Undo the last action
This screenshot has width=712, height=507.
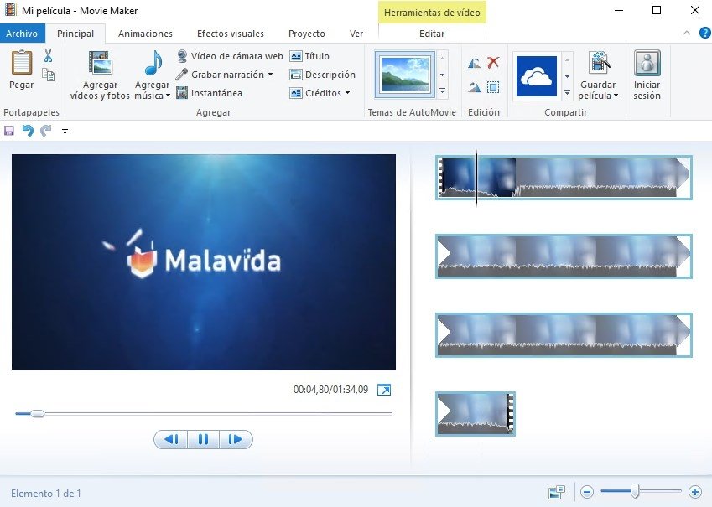[x=28, y=131]
